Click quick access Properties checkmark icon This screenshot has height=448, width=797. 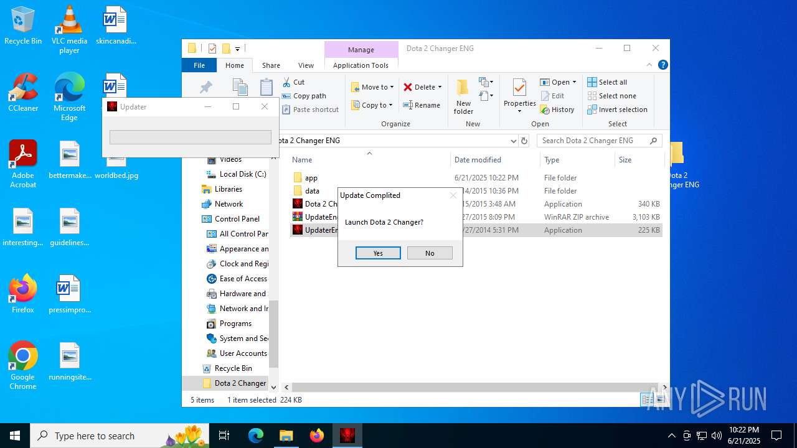click(x=212, y=48)
